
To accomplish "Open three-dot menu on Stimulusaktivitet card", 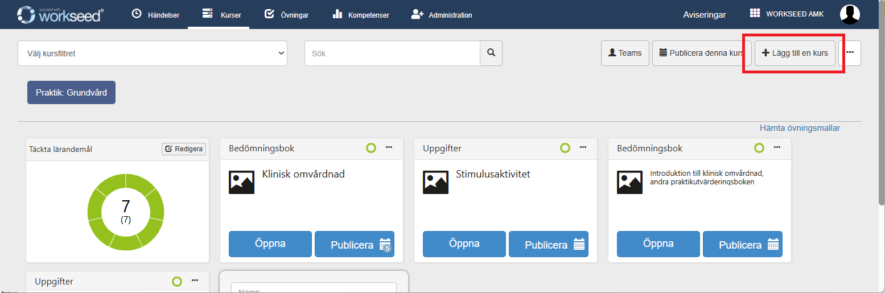I will pyautogui.click(x=583, y=147).
